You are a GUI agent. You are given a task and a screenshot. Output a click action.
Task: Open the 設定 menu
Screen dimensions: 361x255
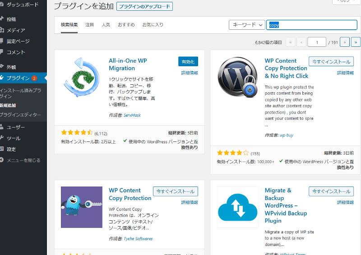(x=12, y=149)
